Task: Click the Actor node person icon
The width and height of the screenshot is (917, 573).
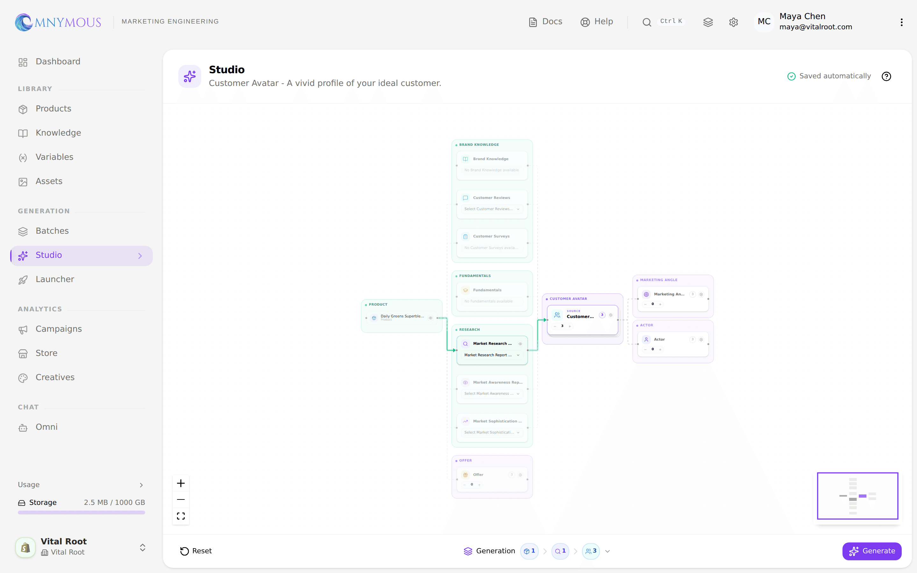Action: point(646,340)
